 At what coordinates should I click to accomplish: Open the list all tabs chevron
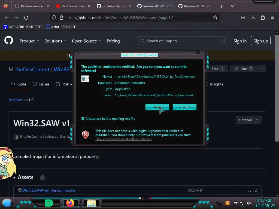pyautogui.click(x=233, y=6)
